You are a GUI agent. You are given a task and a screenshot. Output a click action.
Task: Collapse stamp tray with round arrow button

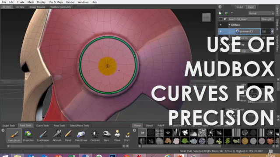(134, 130)
